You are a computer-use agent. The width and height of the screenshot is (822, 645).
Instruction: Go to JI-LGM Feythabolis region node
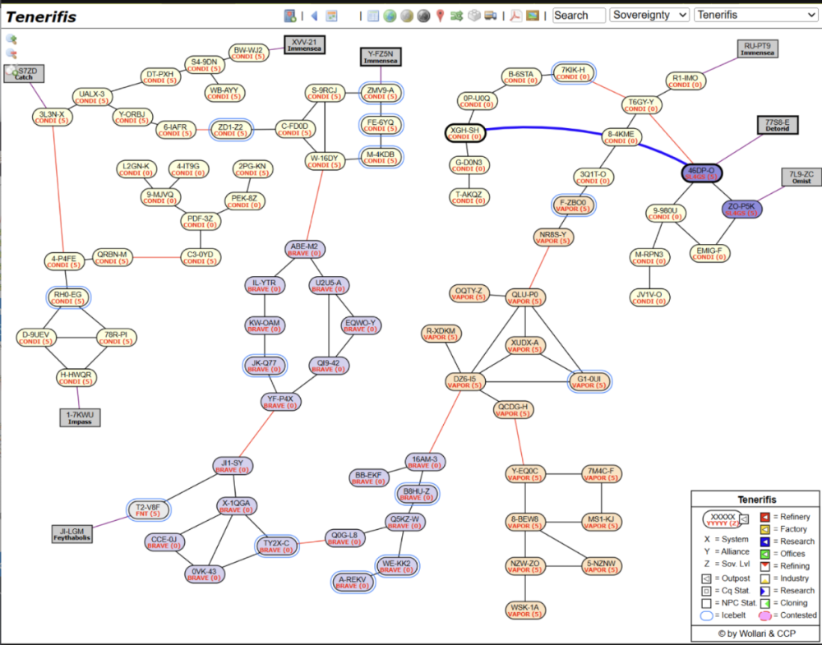coord(72,534)
